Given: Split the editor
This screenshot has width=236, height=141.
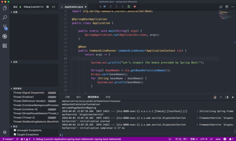Looking at the screenshot, I should [227, 7].
